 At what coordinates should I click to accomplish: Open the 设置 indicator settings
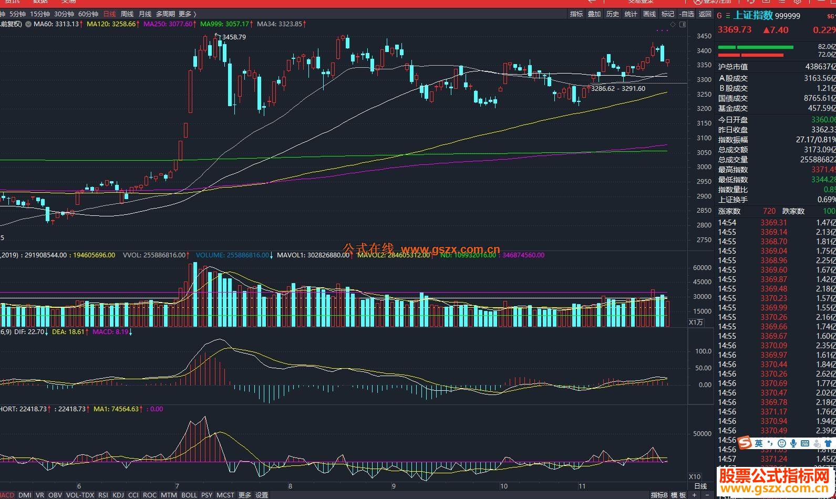click(x=262, y=495)
